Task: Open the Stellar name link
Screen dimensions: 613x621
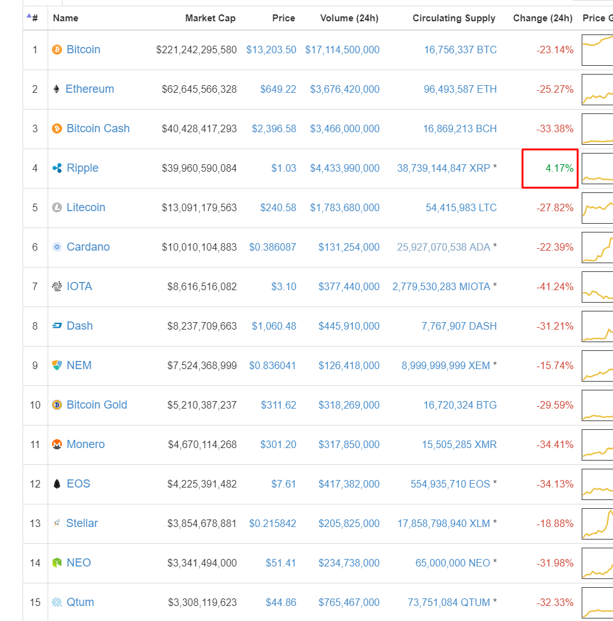Action: [x=82, y=523]
